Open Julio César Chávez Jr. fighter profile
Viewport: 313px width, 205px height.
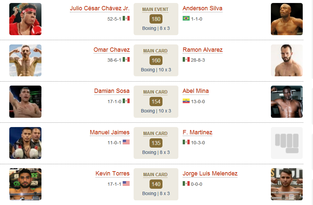pyautogui.click(x=99, y=8)
